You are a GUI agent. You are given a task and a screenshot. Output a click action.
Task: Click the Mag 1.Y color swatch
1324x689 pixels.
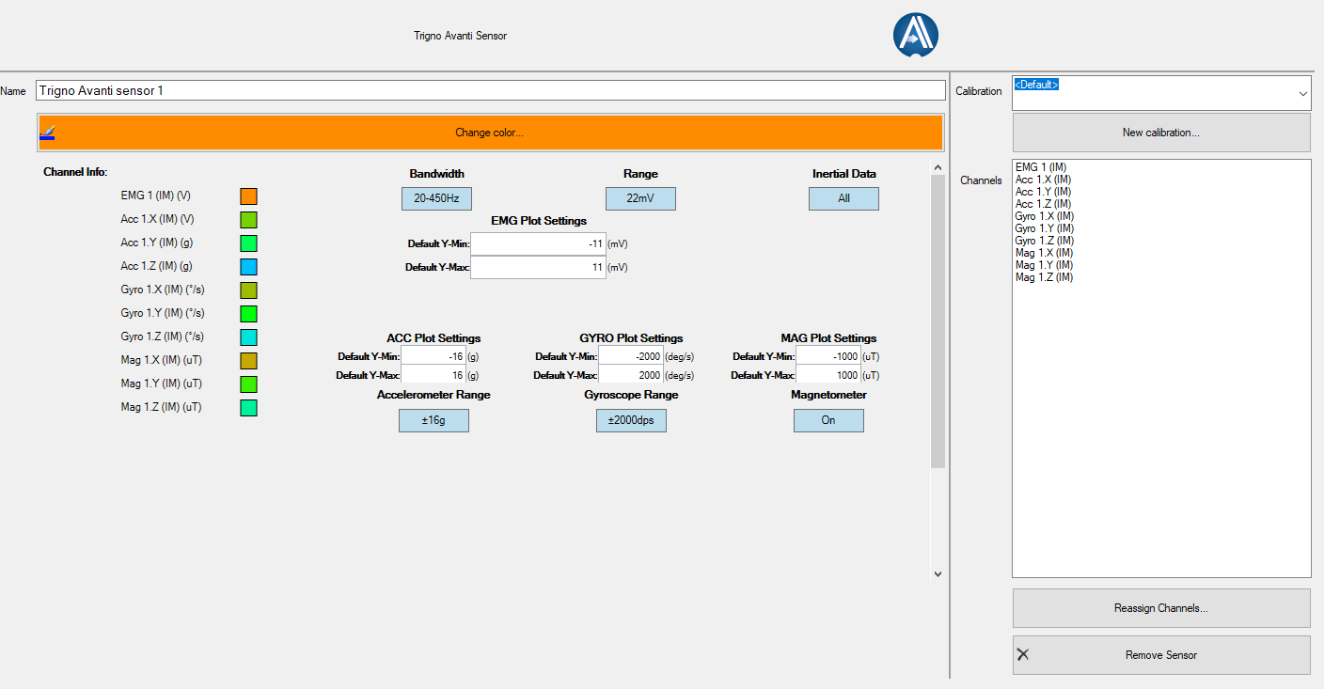248,384
